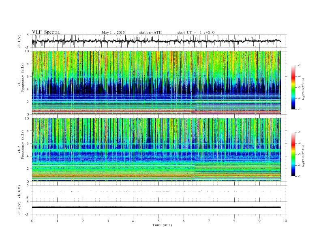
Task: Click the "6" tick label on the time axis
Action: click(x=184, y=221)
